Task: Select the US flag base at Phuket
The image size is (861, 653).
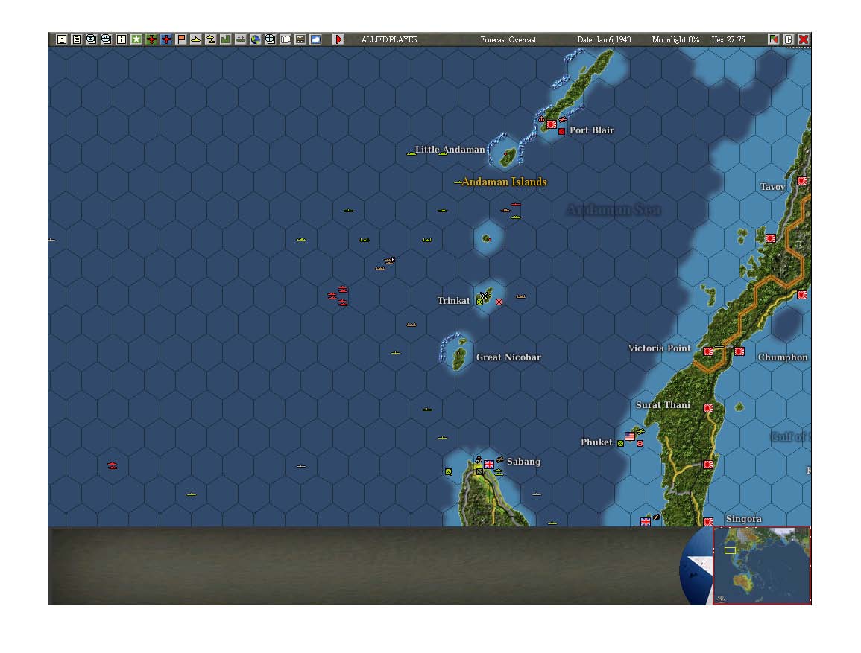Action: point(630,436)
